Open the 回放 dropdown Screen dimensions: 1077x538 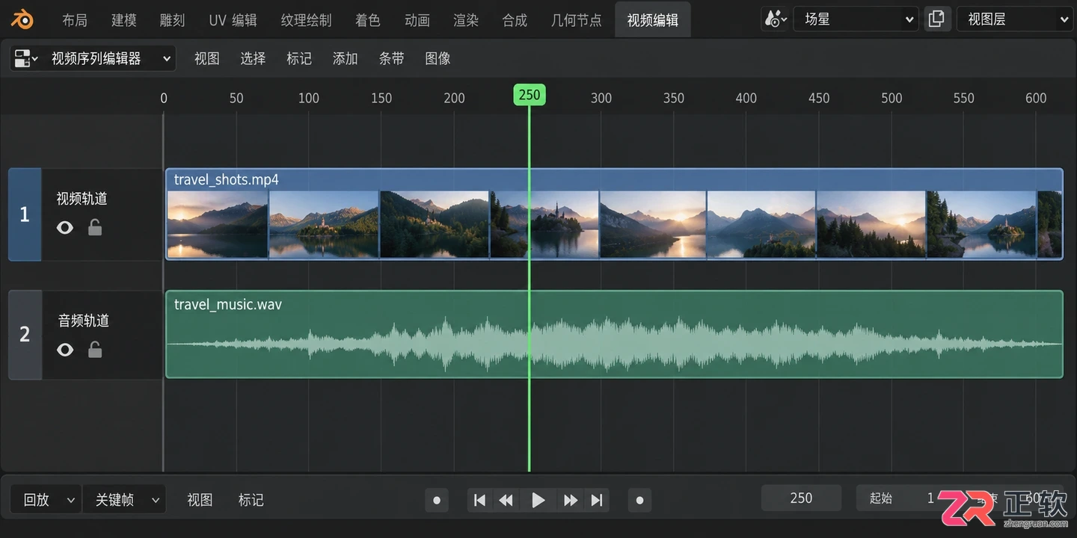[x=45, y=499]
